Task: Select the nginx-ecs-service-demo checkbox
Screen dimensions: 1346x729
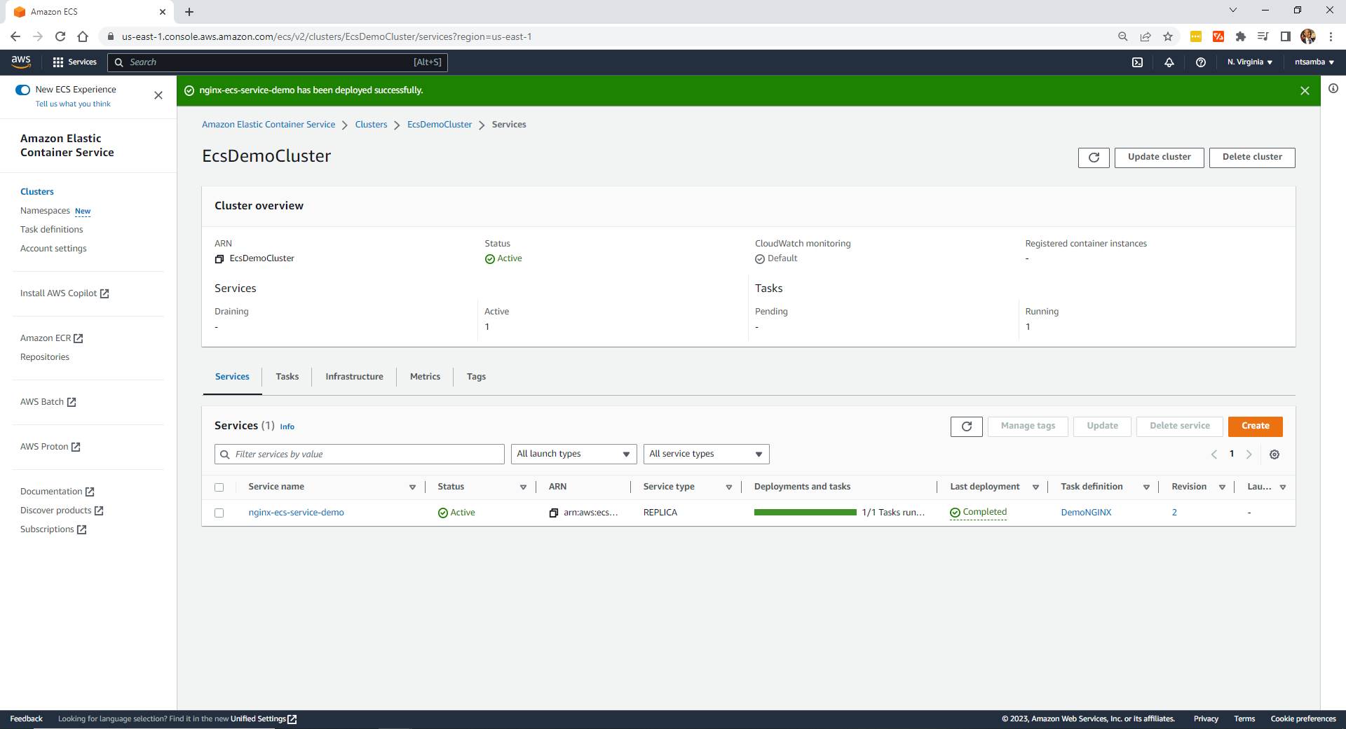Action: (219, 513)
